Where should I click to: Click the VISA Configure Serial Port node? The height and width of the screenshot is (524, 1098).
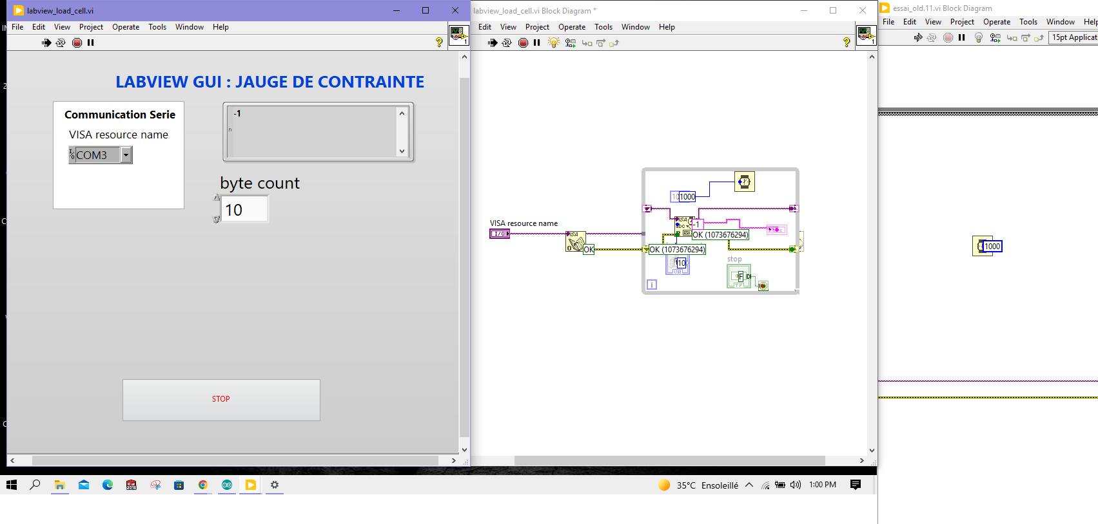point(575,241)
